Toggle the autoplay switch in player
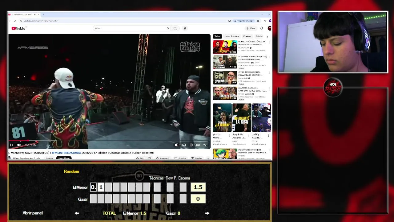The height and width of the screenshot is (222, 394). tap(177, 145)
